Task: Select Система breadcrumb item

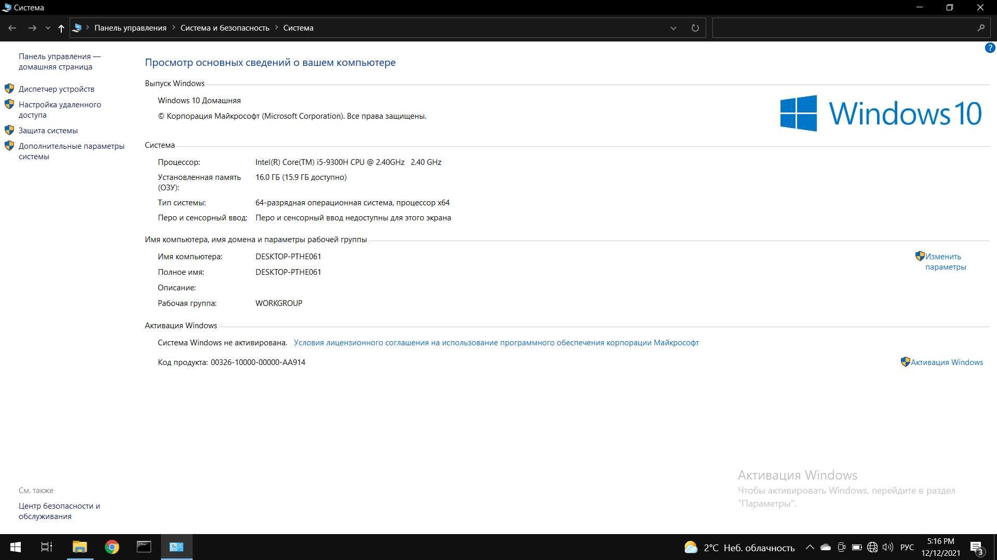Action: coord(298,28)
